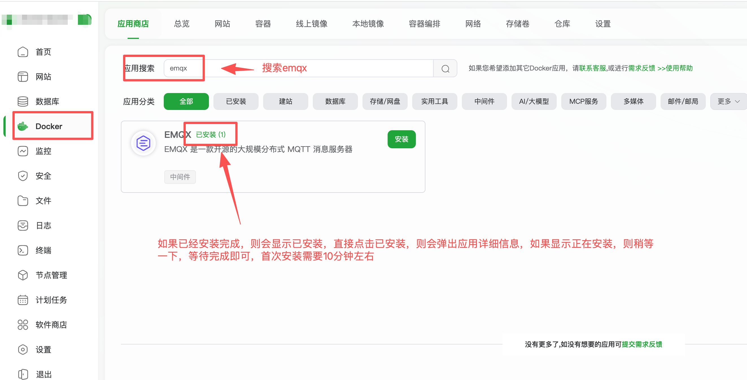Open 计划任务 scheduled tasks in sidebar
Image resolution: width=747 pixels, height=380 pixels.
(x=51, y=300)
